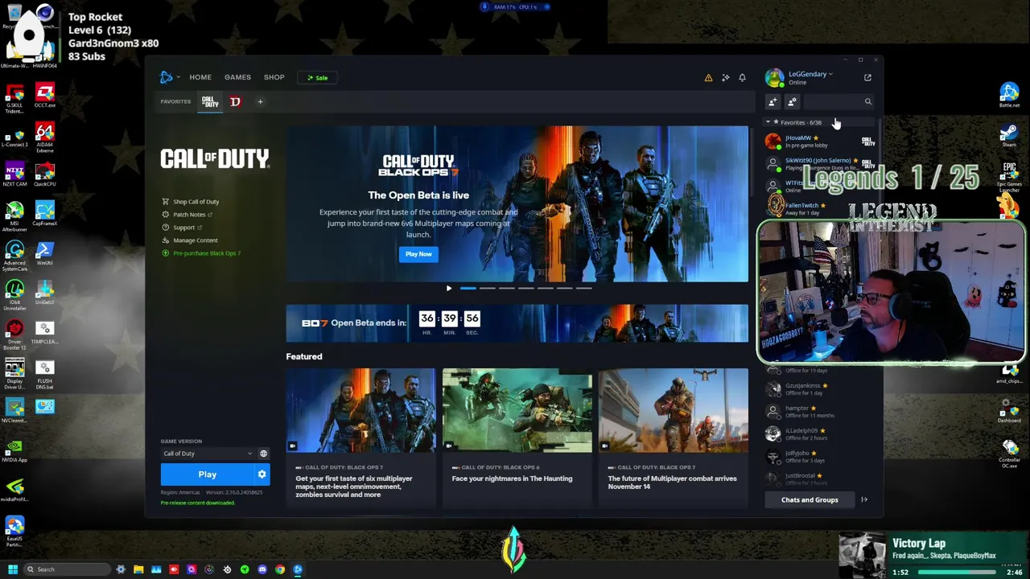The width and height of the screenshot is (1030, 579).
Task: Open game settings gear next to Play
Action: pyautogui.click(x=262, y=474)
